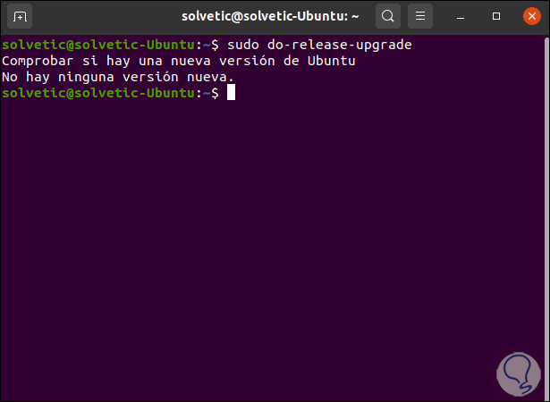Viewport: 550px width, 402px height.
Task: Maximize the terminal window
Action: coord(496,16)
